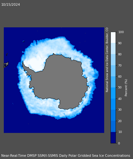
Task: Click the bright white Weddell Sea ice patch
Action: [x=34, y=65]
